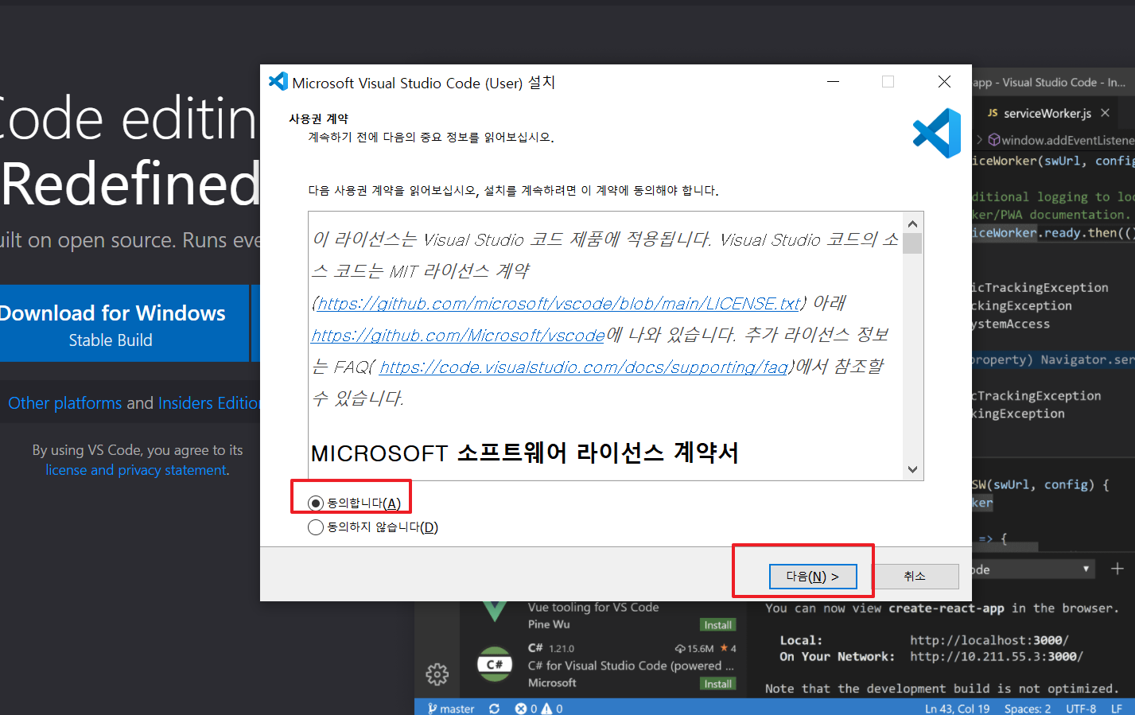Click license scrollbar up arrow
1135x715 pixels.
click(912, 223)
